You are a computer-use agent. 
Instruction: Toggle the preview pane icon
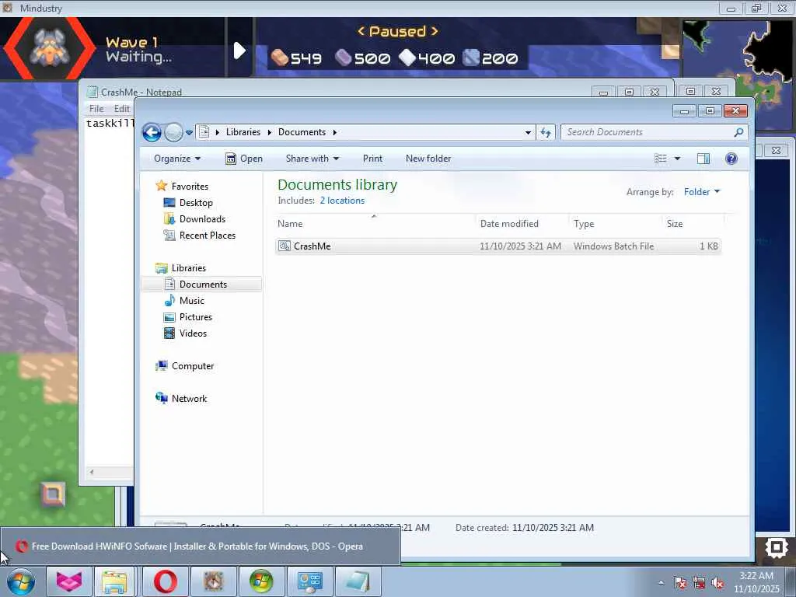703,159
